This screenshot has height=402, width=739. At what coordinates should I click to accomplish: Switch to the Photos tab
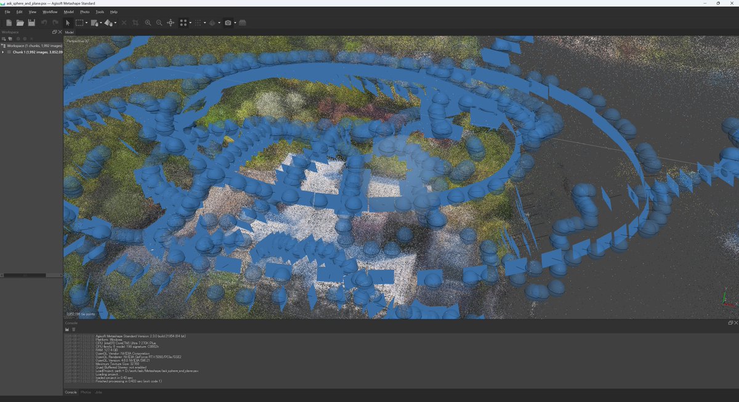click(86, 392)
